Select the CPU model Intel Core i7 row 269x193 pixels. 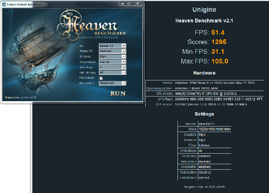pos(204,94)
